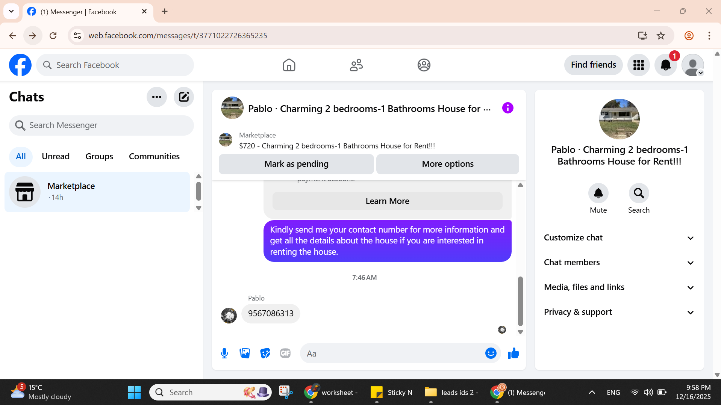Open worksheet Chrome window from taskbar
The image size is (721, 405).
click(331, 392)
